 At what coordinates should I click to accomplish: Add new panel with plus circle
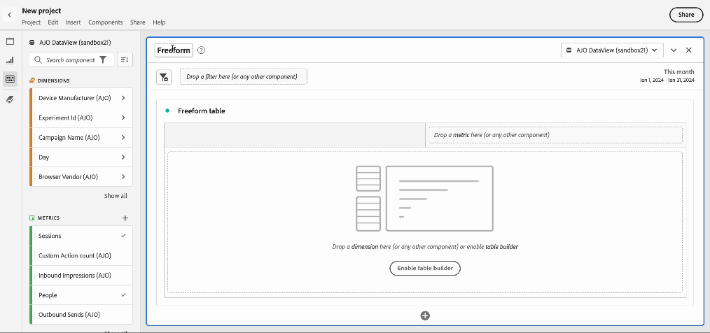pos(425,316)
